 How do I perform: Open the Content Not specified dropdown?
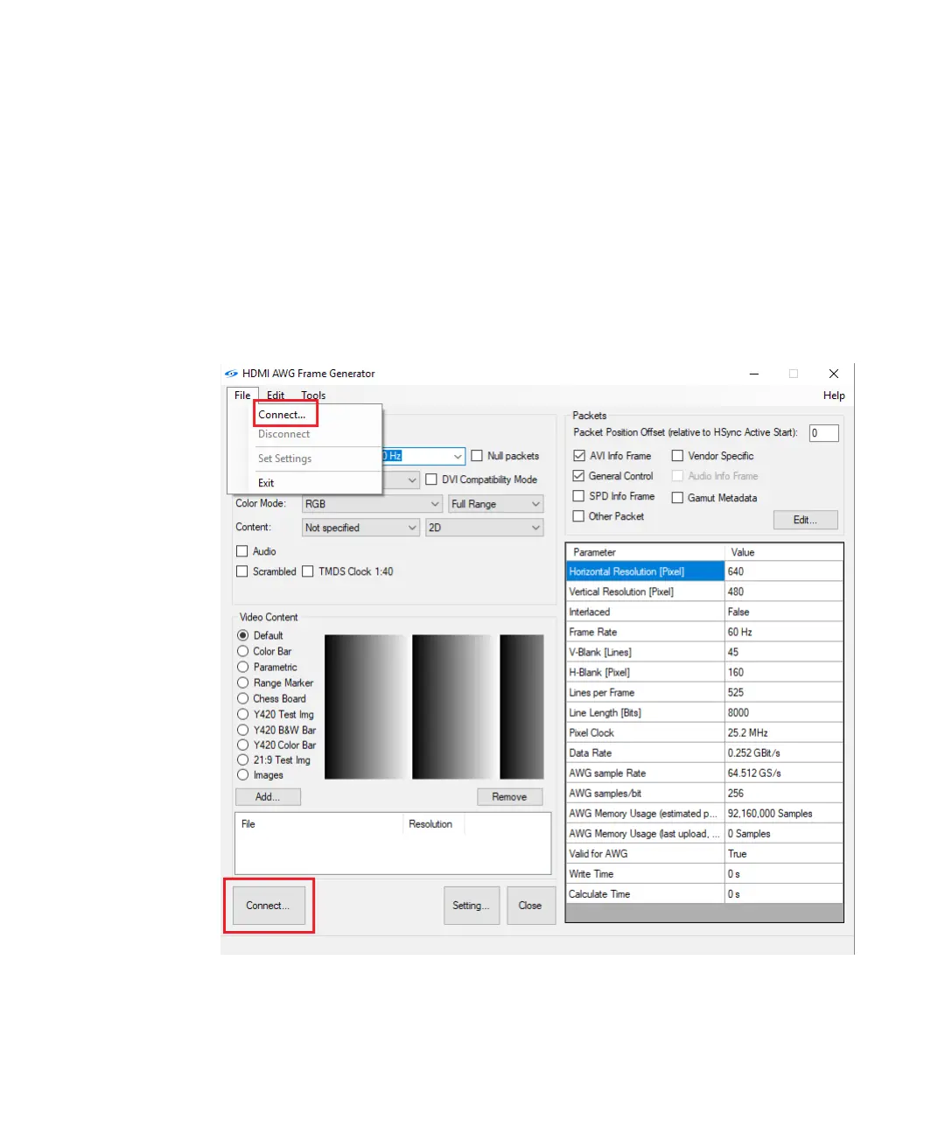tap(361, 528)
